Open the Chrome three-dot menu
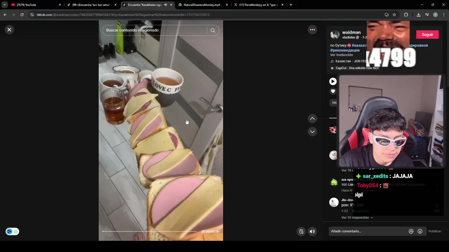 click(x=444, y=15)
